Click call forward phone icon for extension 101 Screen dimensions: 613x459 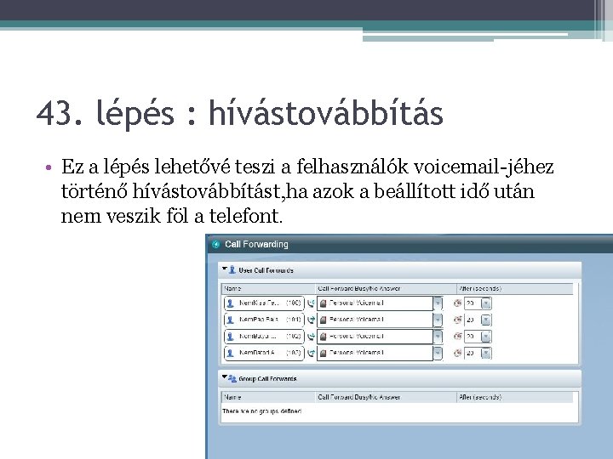pyautogui.click(x=311, y=320)
